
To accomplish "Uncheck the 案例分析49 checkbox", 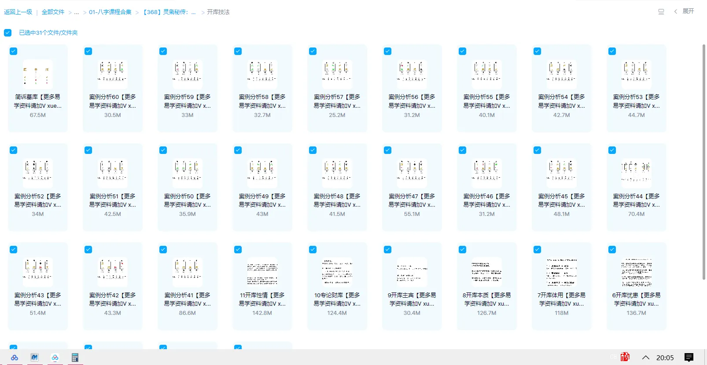I will click(x=238, y=150).
